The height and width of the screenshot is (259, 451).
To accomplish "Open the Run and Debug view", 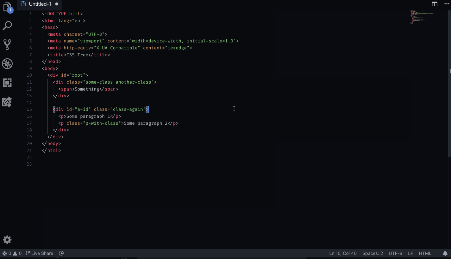I will [x=7, y=64].
